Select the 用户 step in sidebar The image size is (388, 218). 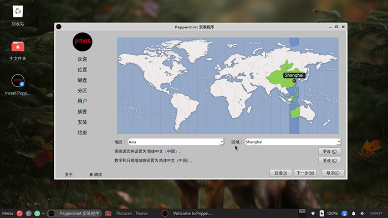[82, 101]
